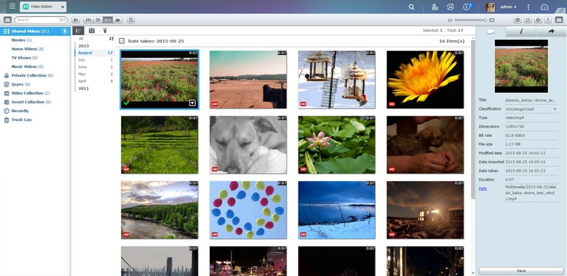This screenshot has width=567, height=276.
Task: Open QTS global search magnifier
Action: (412, 7)
